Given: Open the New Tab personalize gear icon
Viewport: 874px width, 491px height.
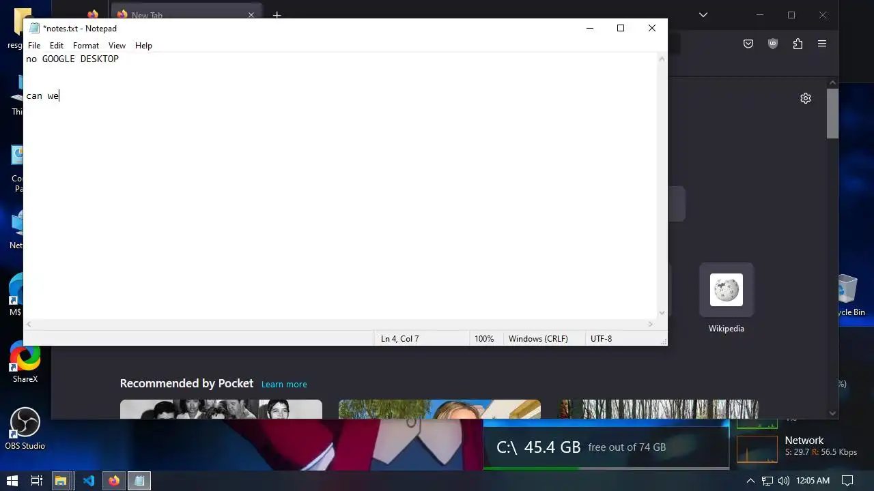Looking at the screenshot, I should tap(806, 98).
